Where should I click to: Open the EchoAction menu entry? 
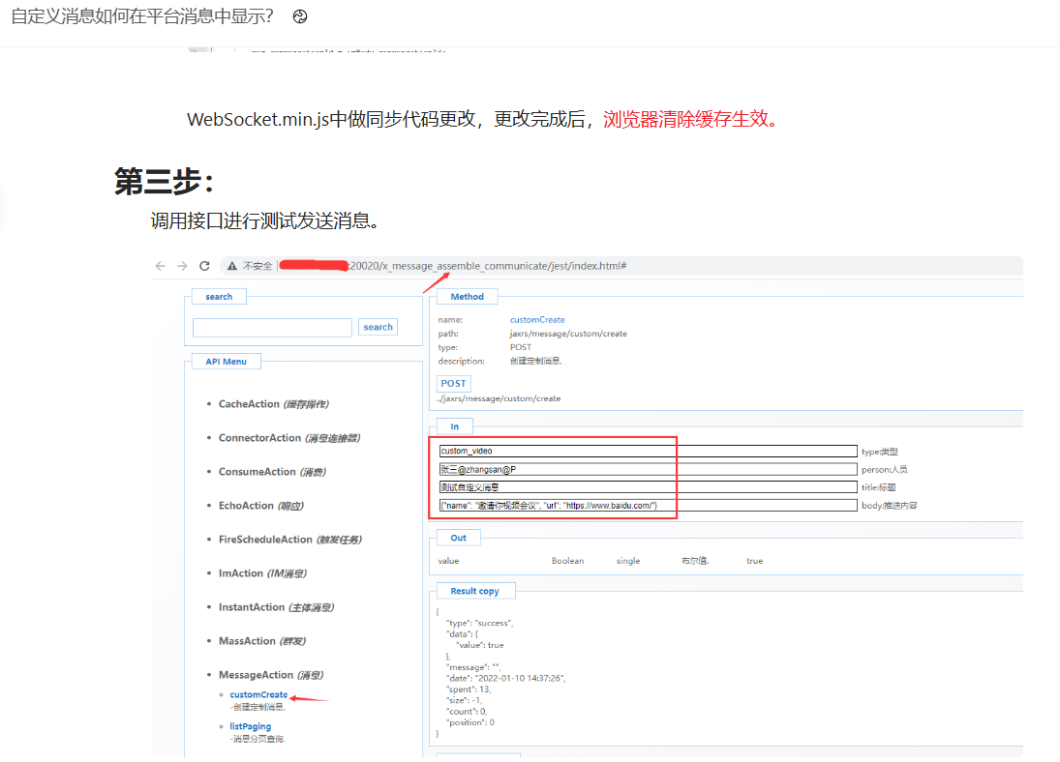pos(261,506)
